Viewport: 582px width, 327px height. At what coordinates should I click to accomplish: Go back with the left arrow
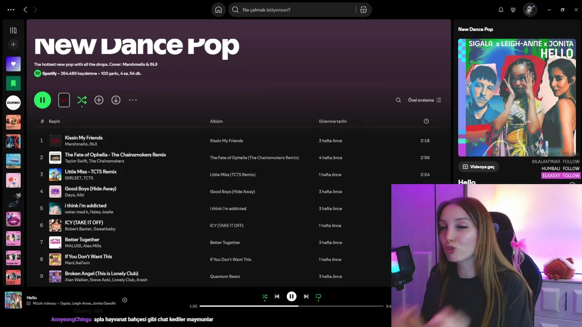(x=25, y=10)
